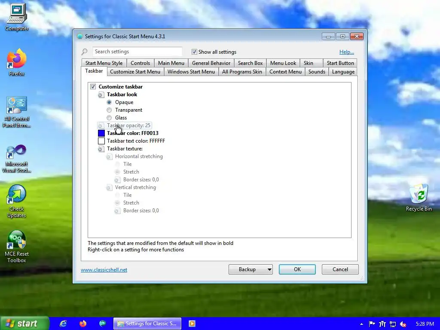
Task: Open the www.classicshell.net link
Action: pos(104,270)
